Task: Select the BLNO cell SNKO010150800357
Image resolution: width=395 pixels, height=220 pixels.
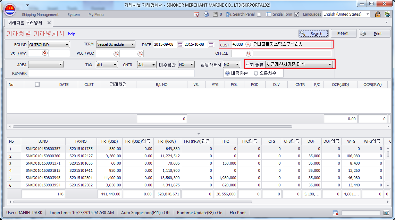Action: coord(43,149)
